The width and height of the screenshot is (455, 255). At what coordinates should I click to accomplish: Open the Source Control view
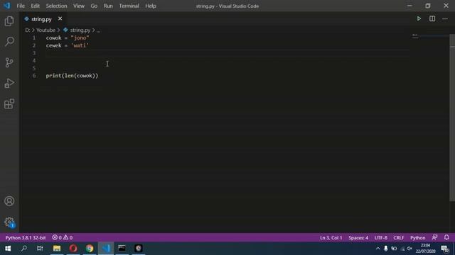9,62
